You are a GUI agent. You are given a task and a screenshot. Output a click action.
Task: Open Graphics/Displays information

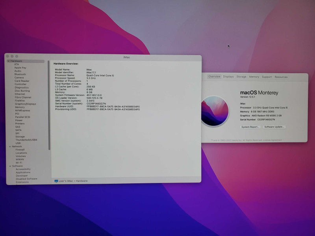pos(25,104)
